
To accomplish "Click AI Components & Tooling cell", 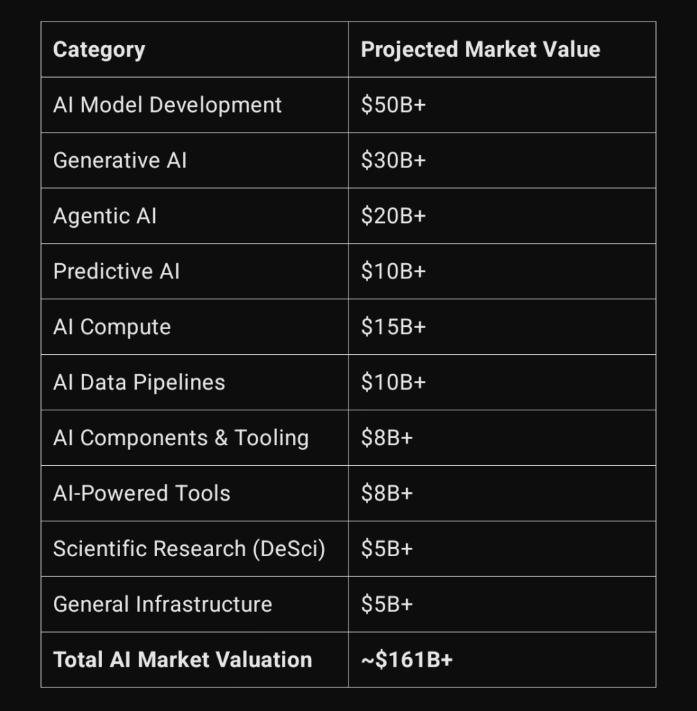I will point(181,438).
